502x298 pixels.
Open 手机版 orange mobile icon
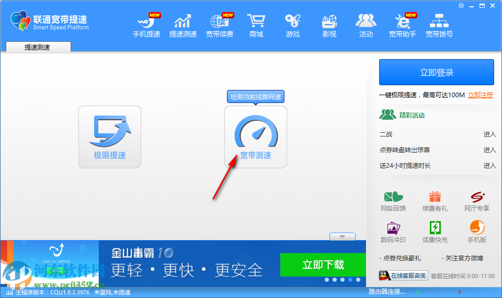point(477,232)
